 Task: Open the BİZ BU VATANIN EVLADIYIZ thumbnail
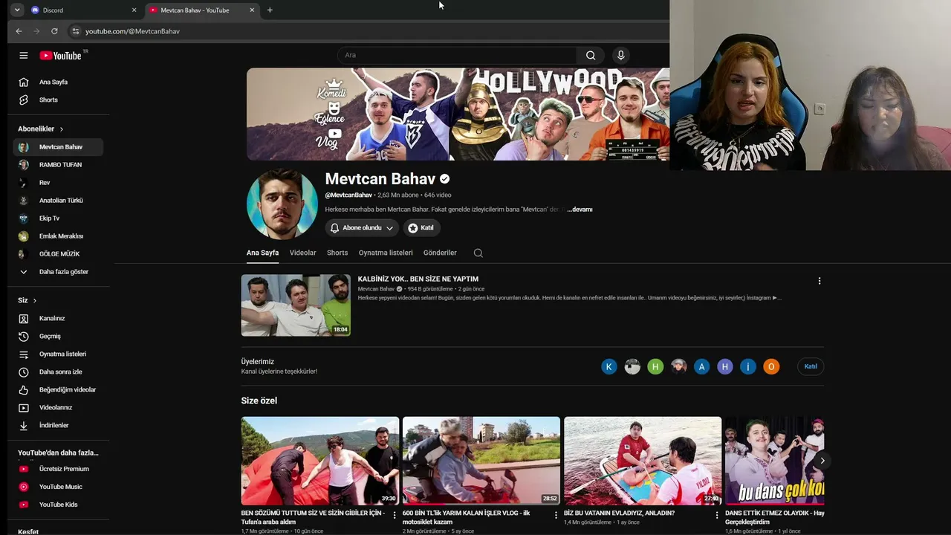tap(643, 461)
